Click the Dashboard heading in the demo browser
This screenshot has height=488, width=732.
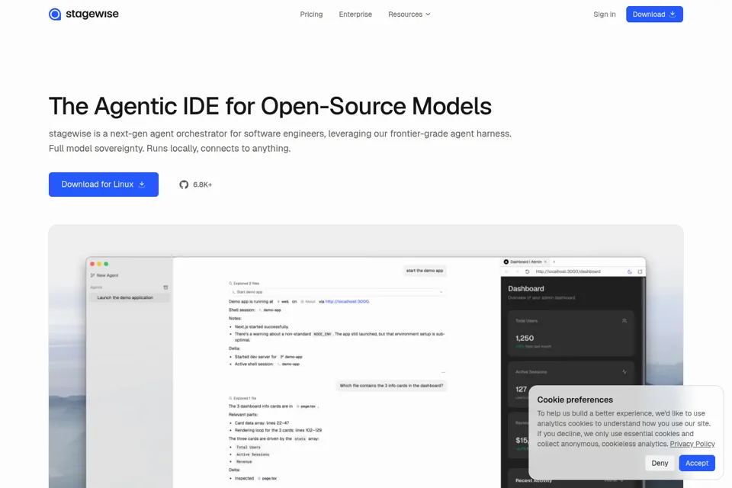pos(525,288)
